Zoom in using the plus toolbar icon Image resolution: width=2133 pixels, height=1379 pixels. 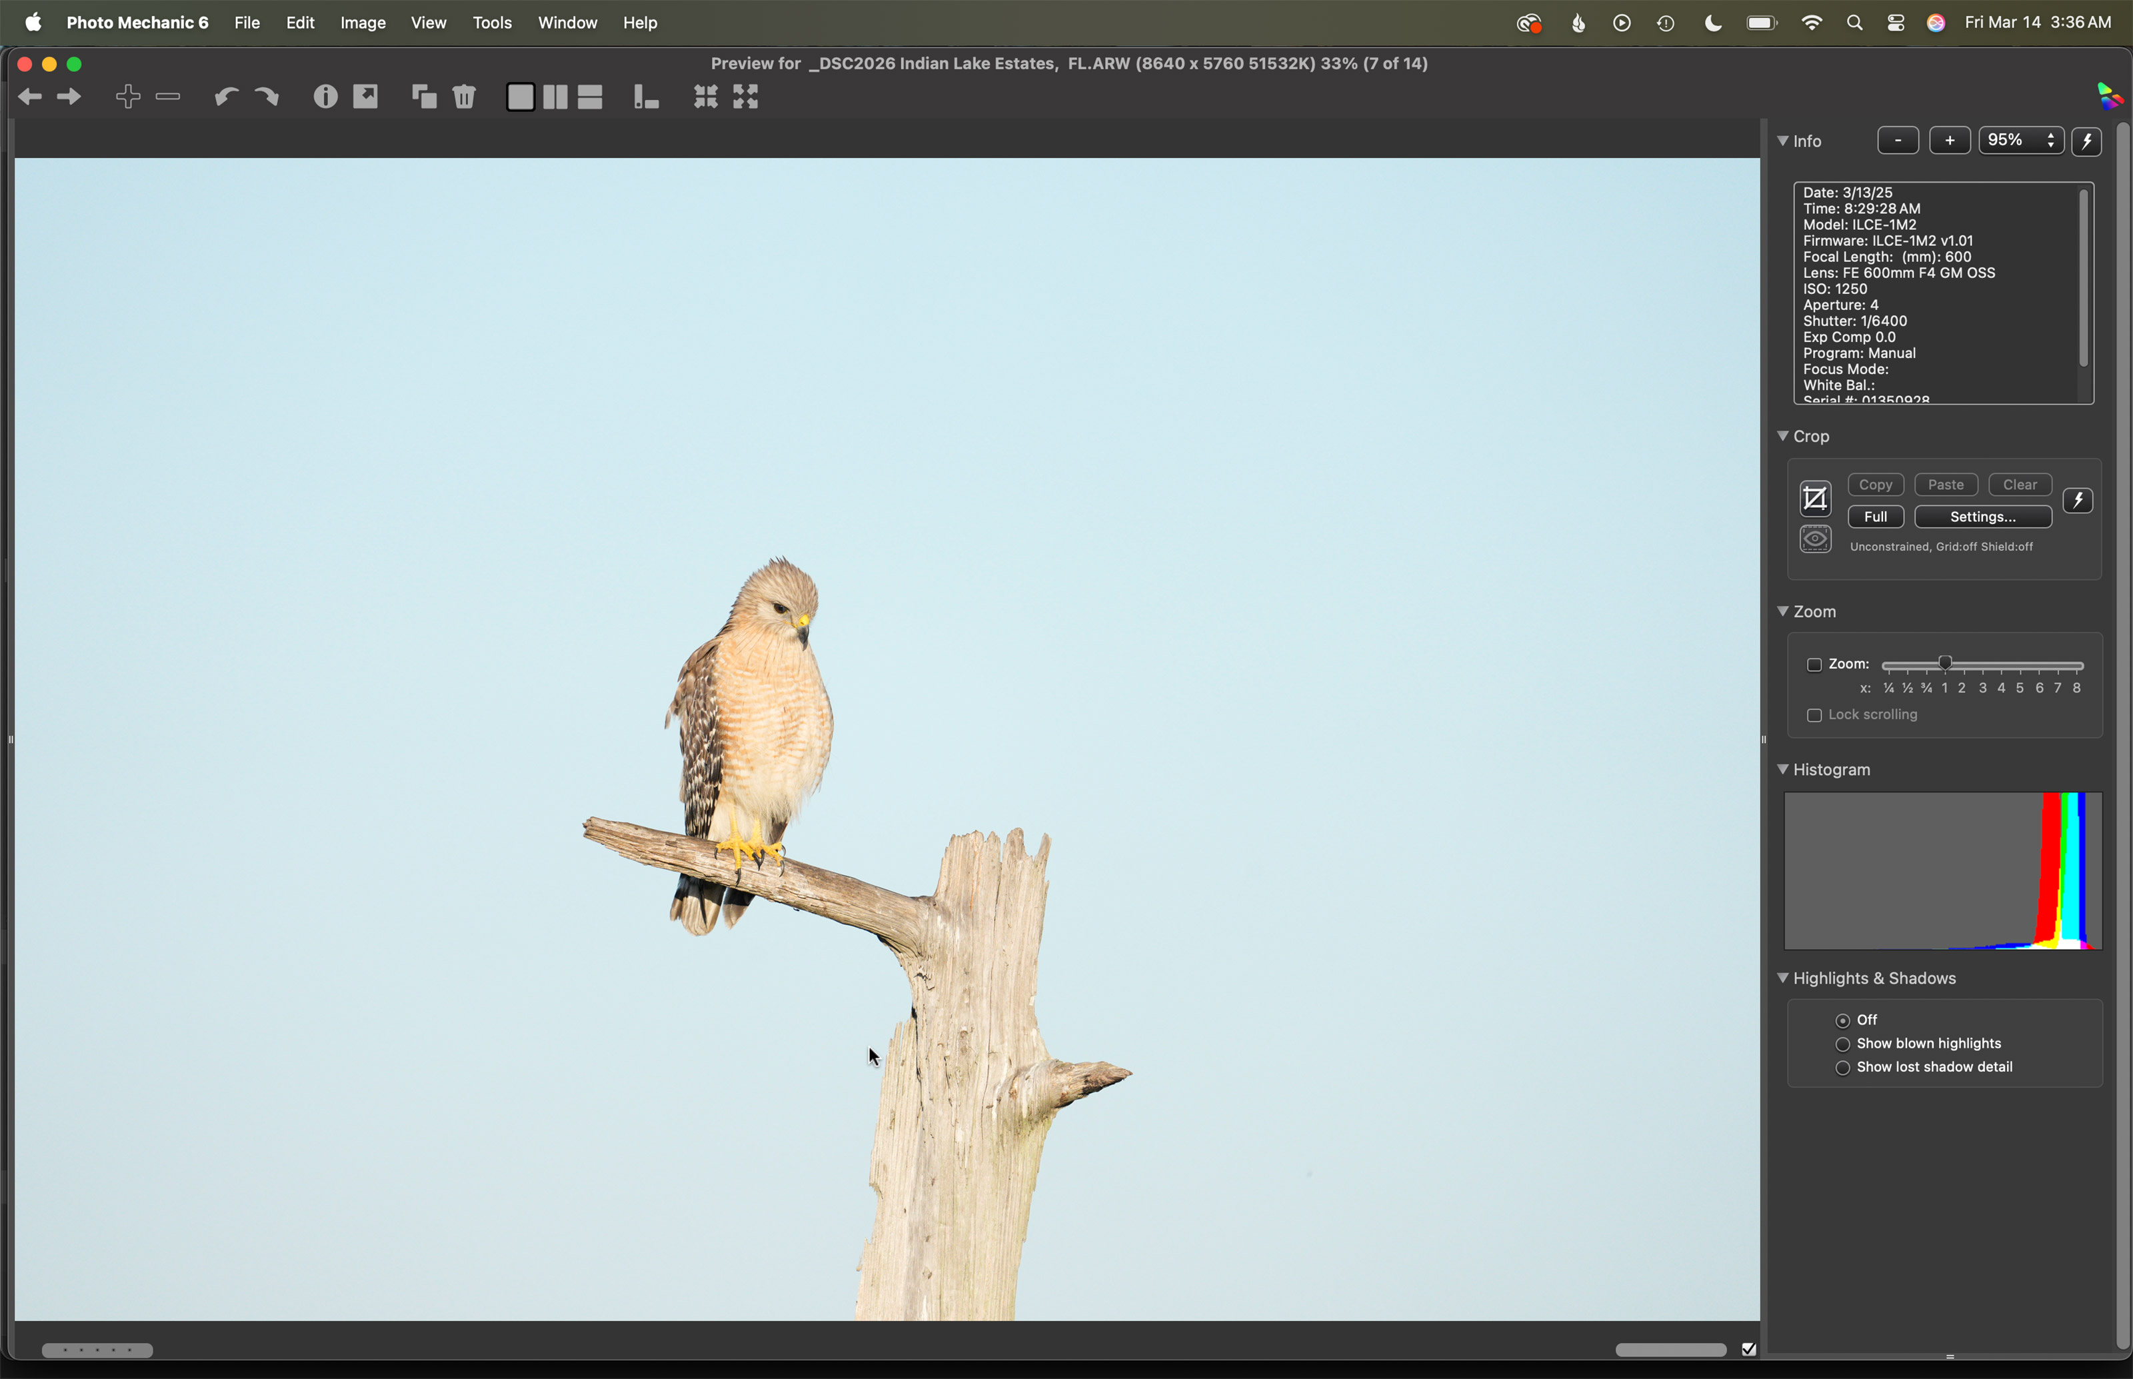coord(128,97)
